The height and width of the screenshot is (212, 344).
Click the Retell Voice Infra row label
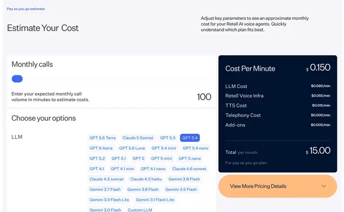point(245,96)
